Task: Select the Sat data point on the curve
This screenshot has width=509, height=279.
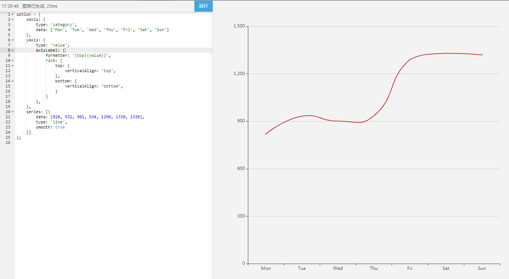Action: (x=446, y=53)
